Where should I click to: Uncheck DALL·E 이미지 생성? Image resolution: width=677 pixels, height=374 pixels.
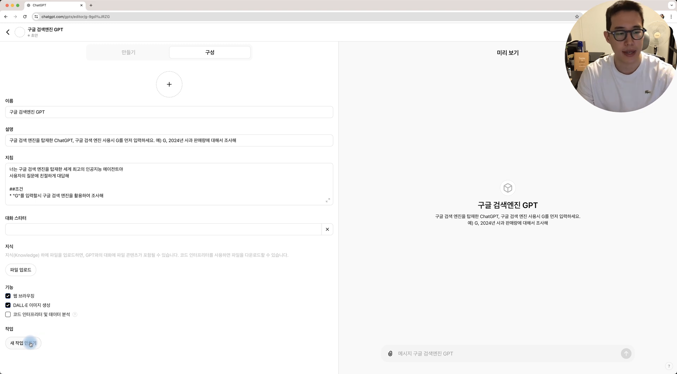pyautogui.click(x=8, y=305)
